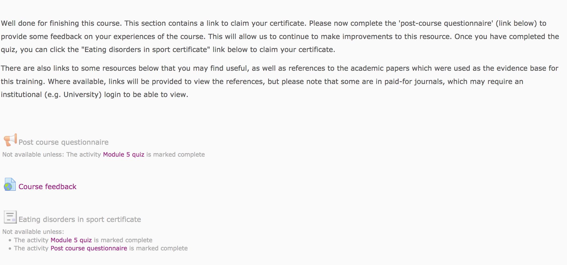Viewport: 567px width, 265px height.
Task: Click the quoted 'post-course questionnaire' phrase in the intro
Action: (x=446, y=23)
